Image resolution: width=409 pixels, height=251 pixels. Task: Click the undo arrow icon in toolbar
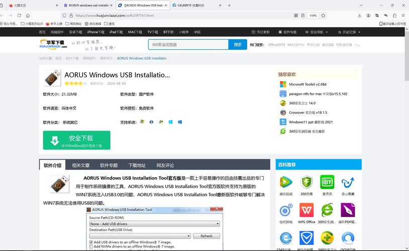coord(386,16)
